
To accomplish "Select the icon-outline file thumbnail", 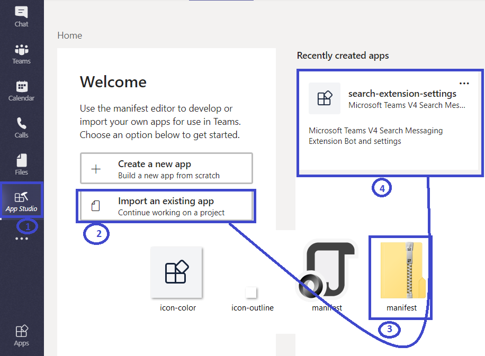I will coord(252,291).
